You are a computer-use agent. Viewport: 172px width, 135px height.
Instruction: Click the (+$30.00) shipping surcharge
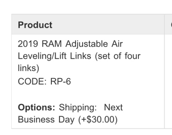click(98, 120)
